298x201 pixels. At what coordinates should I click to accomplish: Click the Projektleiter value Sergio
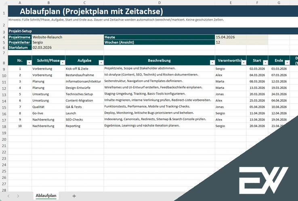click(68, 42)
